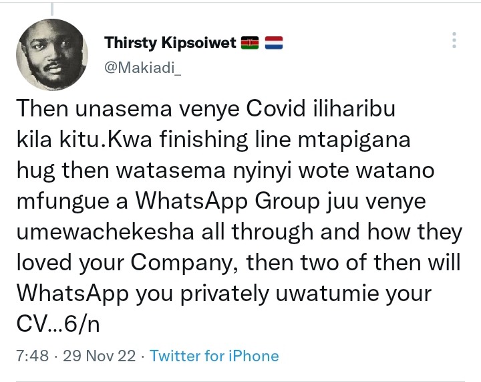This screenshot has height=382, width=481.
Task: Click the word umewachekesha in tweet
Action: click(106, 231)
